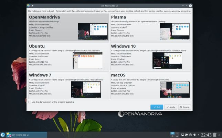
Task: Click the 'Menu: on top of screen' text
Action: pos(121,83)
